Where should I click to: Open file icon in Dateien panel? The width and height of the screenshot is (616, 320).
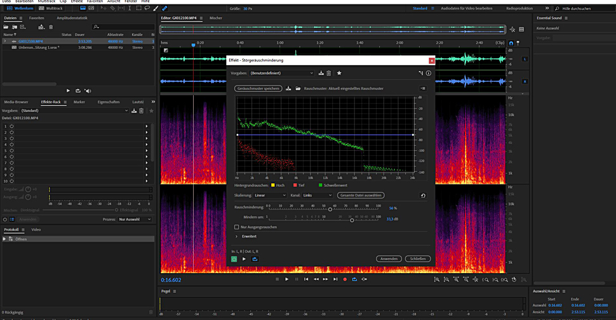[x=6, y=27]
